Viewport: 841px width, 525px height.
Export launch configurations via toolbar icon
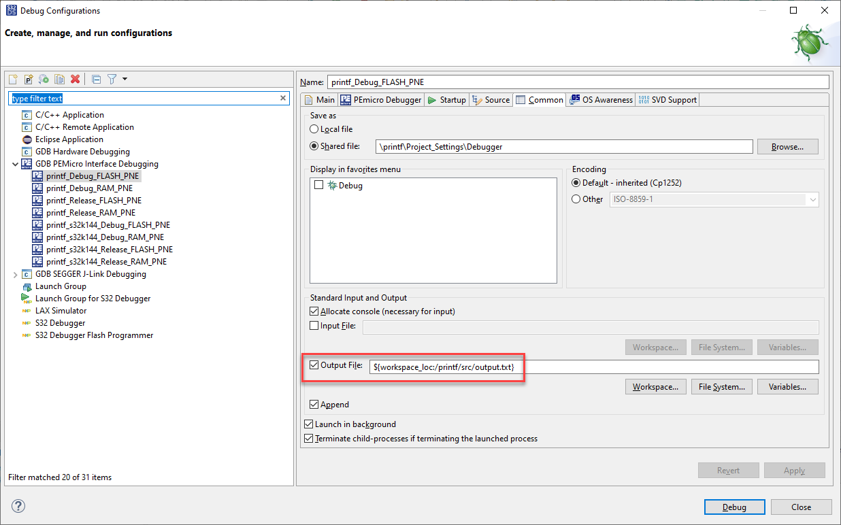(44, 79)
